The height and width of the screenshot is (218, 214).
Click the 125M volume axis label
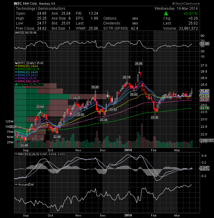click(x=9, y=121)
